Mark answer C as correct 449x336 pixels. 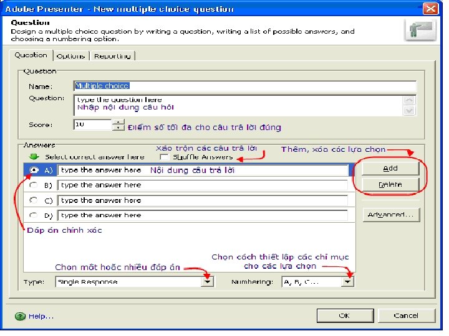tap(34, 200)
